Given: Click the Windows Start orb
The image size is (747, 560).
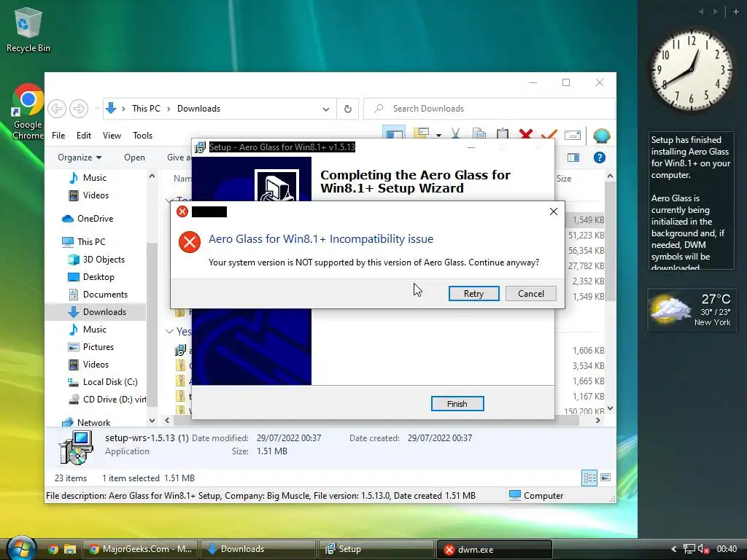Looking at the screenshot, I should tap(20, 548).
